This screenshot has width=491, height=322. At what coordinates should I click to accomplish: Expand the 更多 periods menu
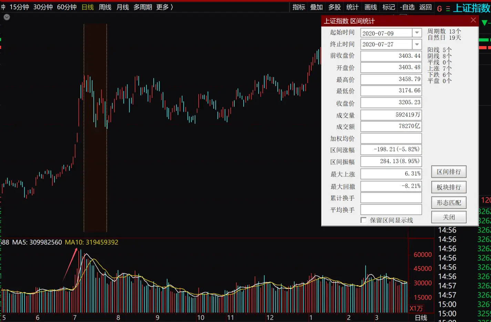[165, 7]
